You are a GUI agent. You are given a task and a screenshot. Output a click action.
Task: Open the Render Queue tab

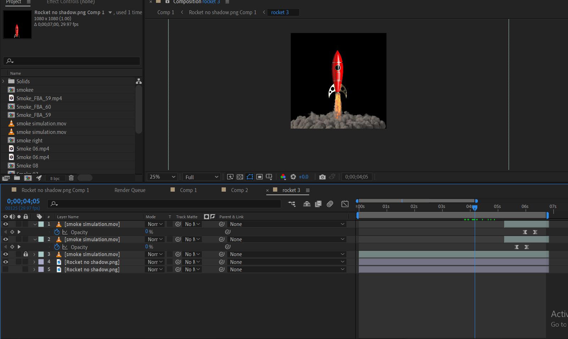(x=130, y=190)
